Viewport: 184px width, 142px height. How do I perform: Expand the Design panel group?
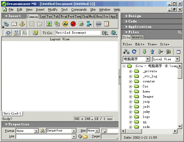126,16
